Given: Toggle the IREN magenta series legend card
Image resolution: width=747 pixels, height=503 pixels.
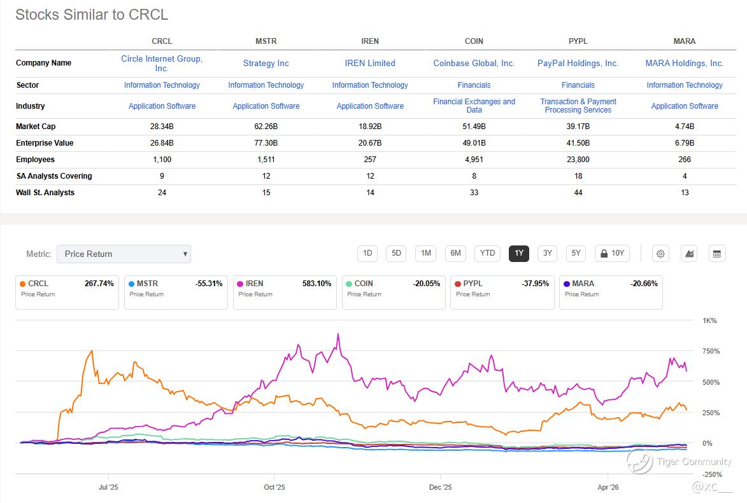Looking at the screenshot, I should [285, 293].
